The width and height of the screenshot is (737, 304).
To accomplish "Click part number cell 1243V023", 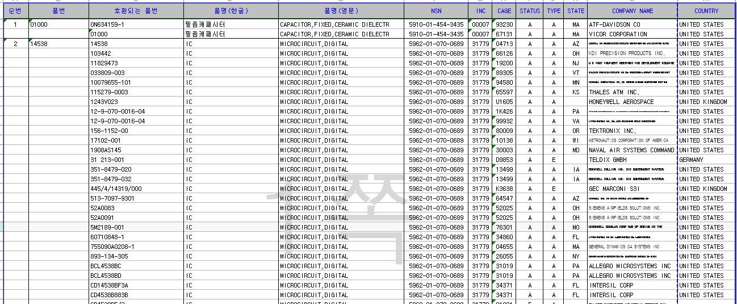I will [136, 102].
